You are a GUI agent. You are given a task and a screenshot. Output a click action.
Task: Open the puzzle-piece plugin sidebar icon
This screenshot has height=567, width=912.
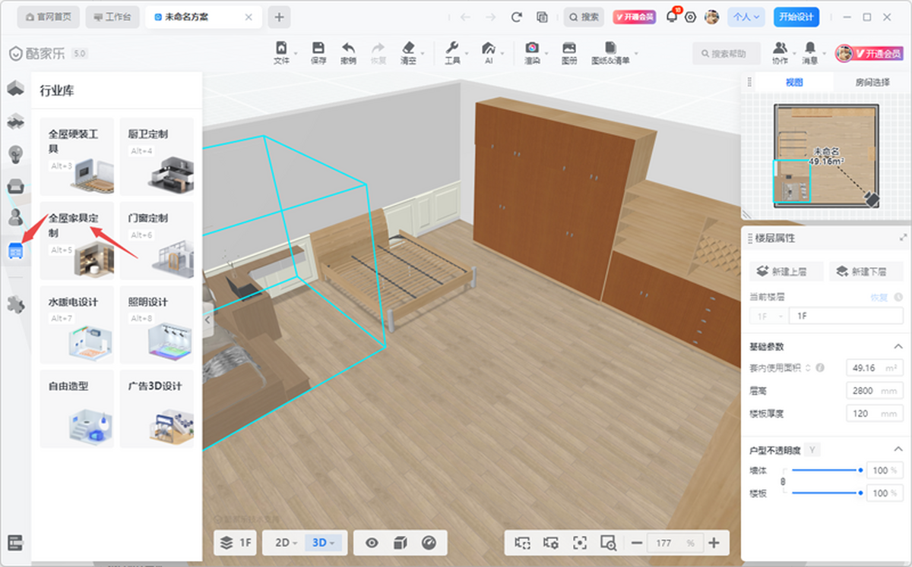tap(15, 304)
